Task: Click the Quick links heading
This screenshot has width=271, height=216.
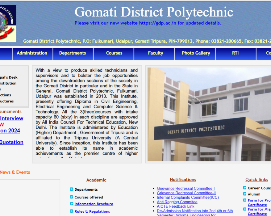Action: tap(257, 180)
